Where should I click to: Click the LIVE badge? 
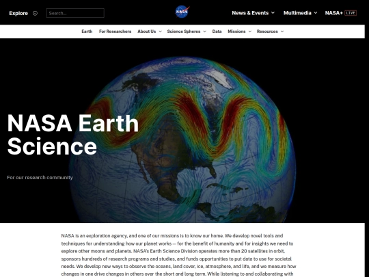(x=351, y=13)
